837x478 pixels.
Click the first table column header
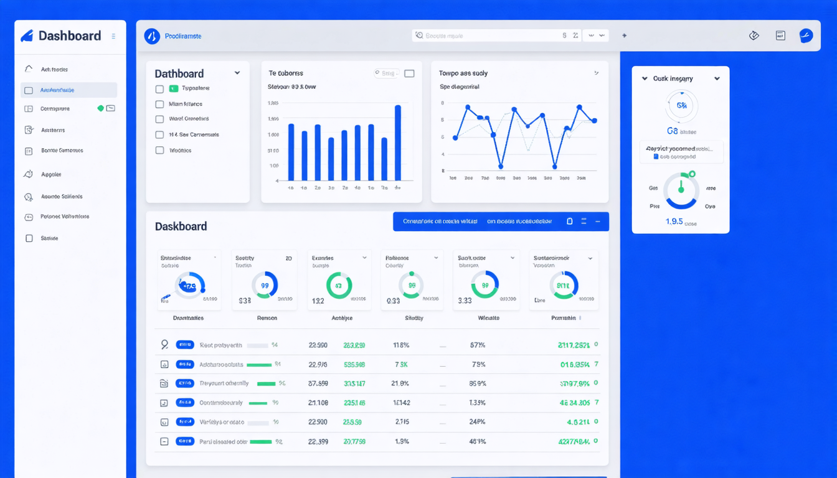[x=188, y=318]
